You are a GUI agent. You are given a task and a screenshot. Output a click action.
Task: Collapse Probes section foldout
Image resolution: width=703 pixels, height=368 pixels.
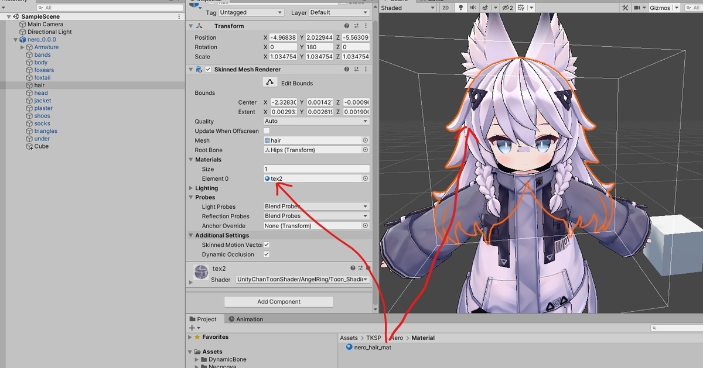(x=191, y=197)
